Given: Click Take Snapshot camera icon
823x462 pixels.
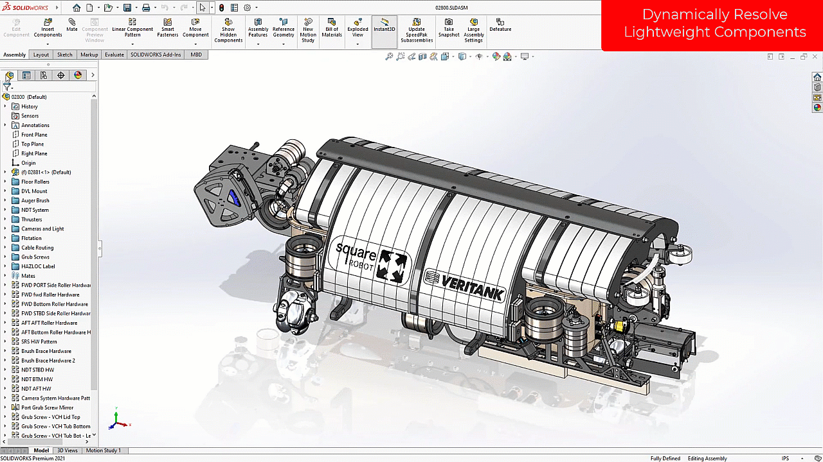Looking at the screenshot, I should 449,28.
